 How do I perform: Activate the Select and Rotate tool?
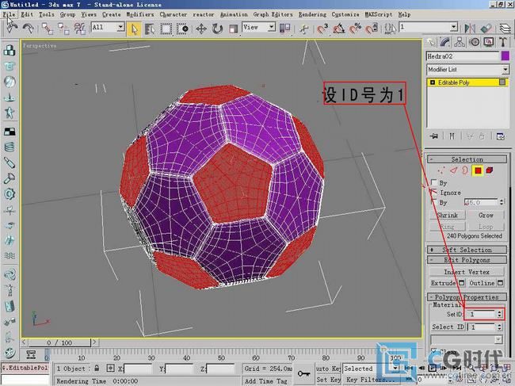coord(217,29)
